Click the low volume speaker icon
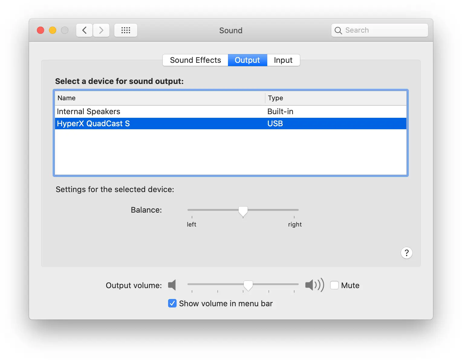The width and height of the screenshot is (462, 360). click(x=172, y=285)
